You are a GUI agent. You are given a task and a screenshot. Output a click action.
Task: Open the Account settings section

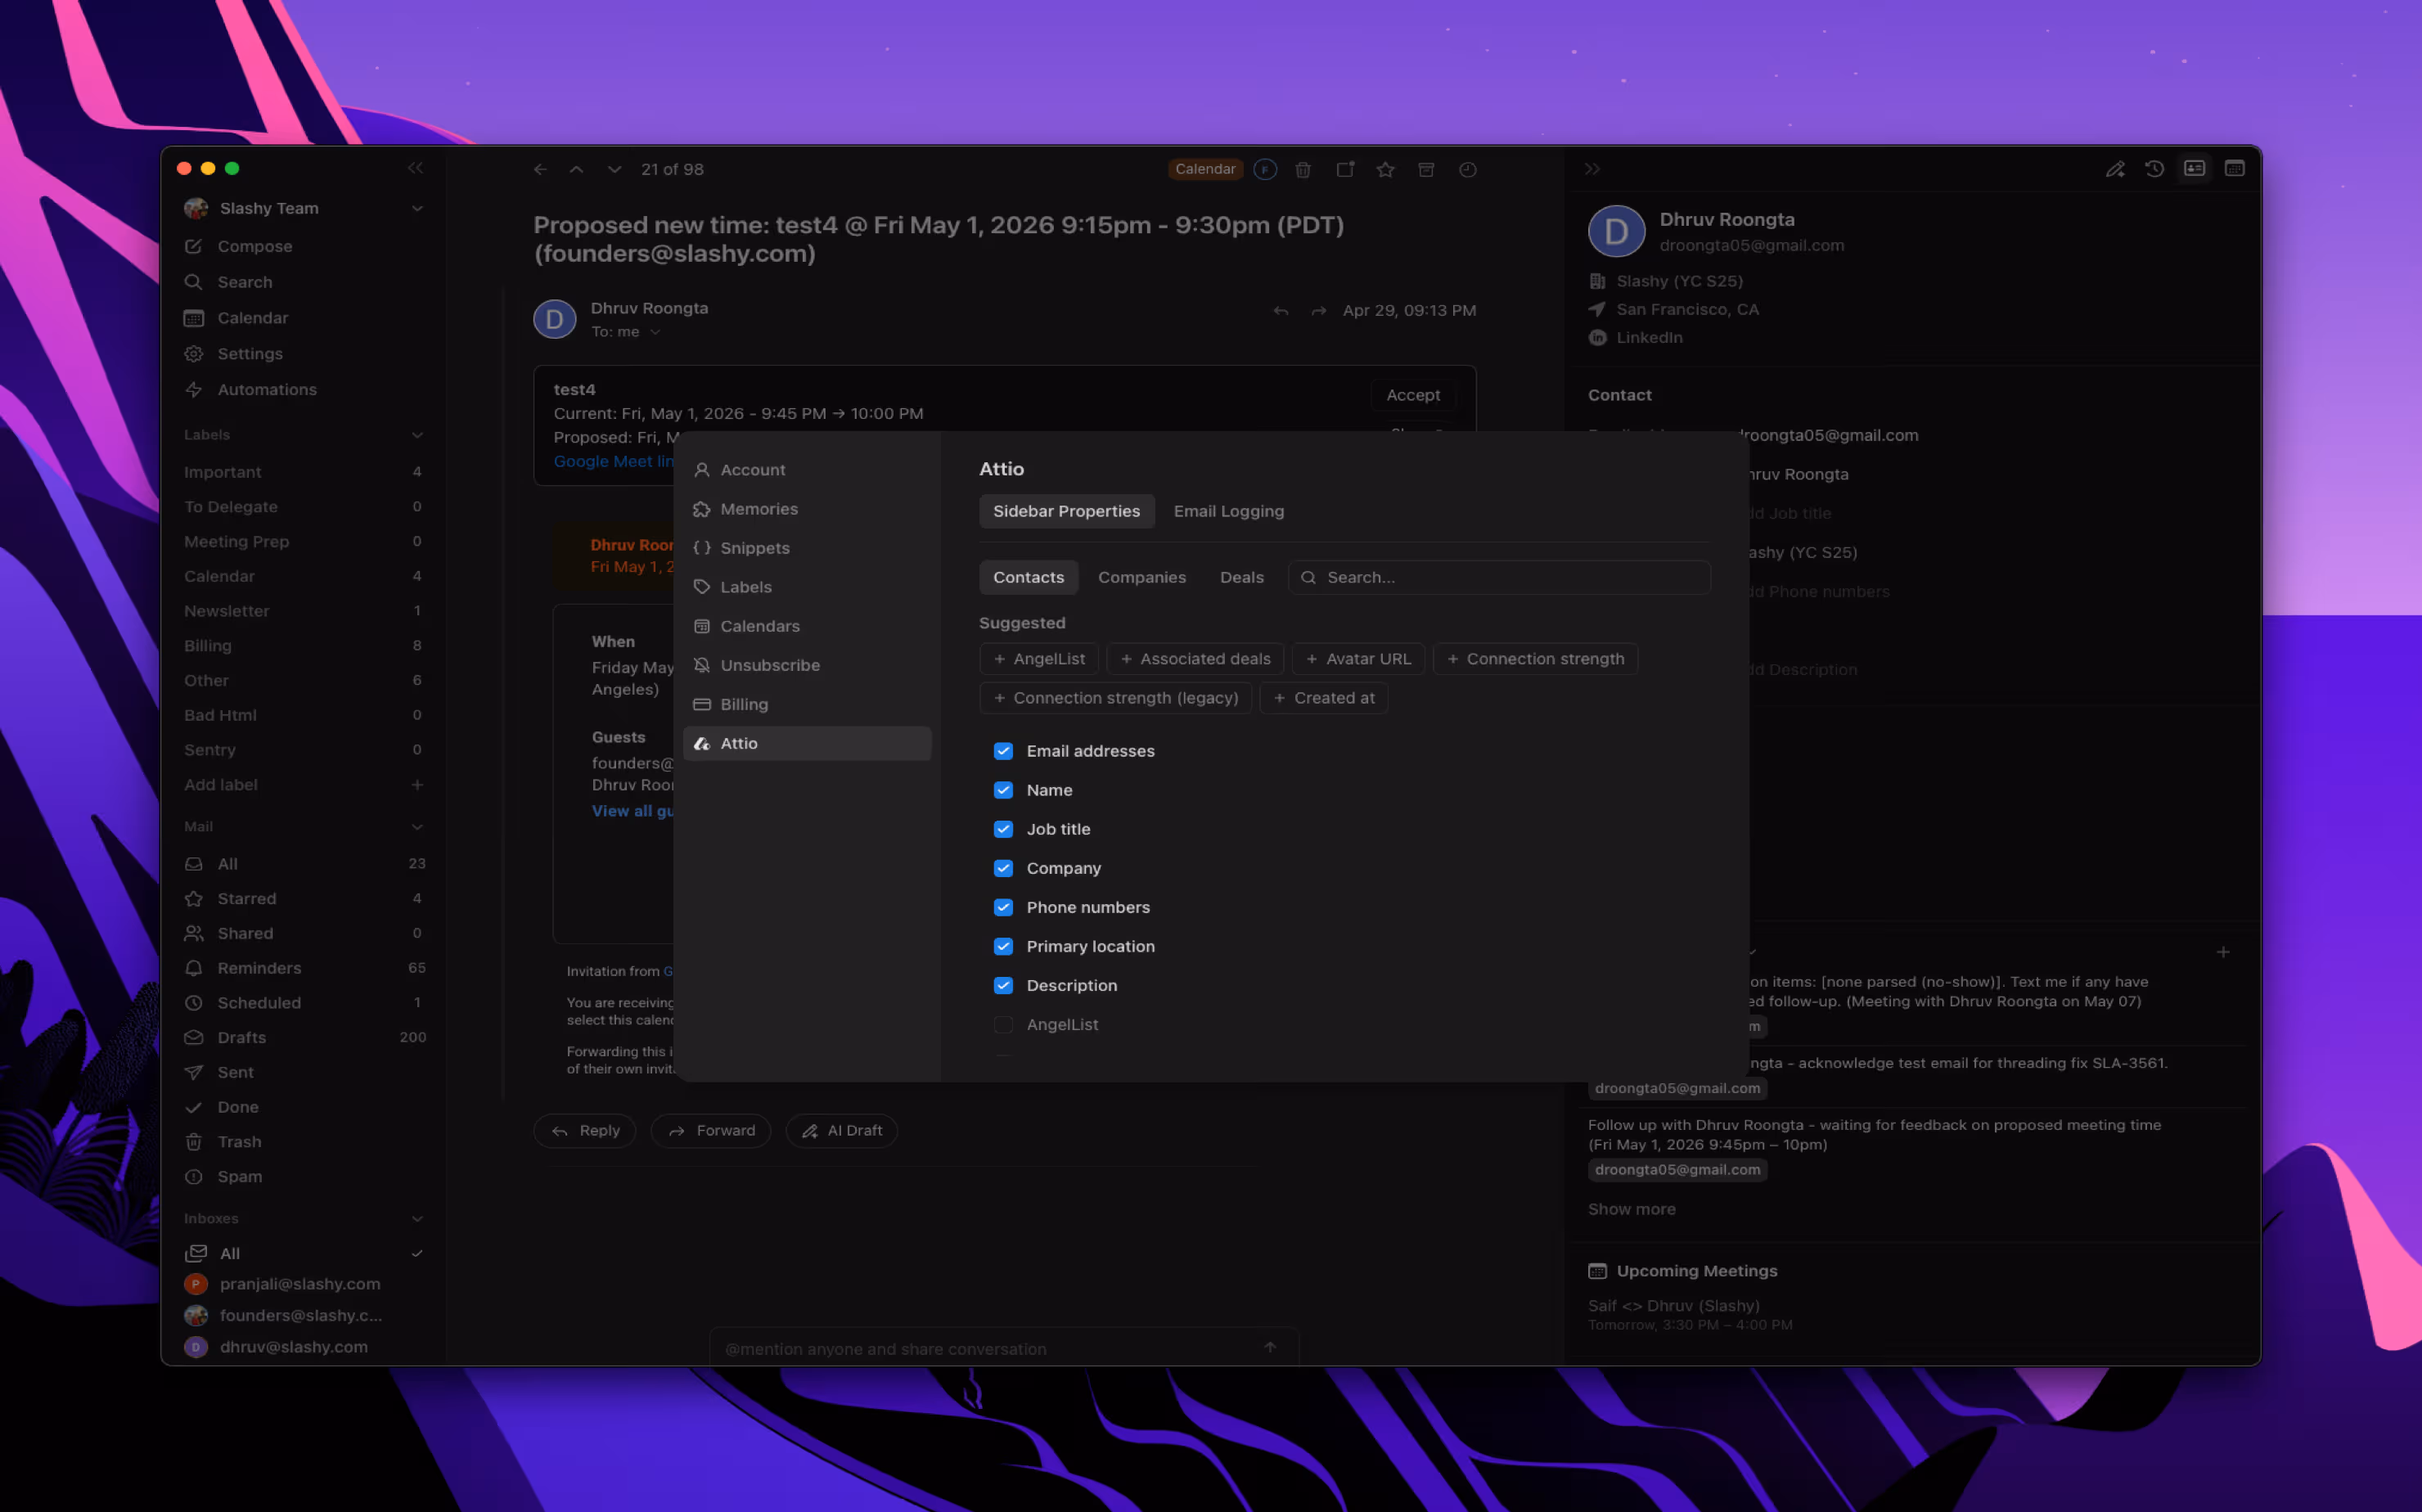pos(807,470)
